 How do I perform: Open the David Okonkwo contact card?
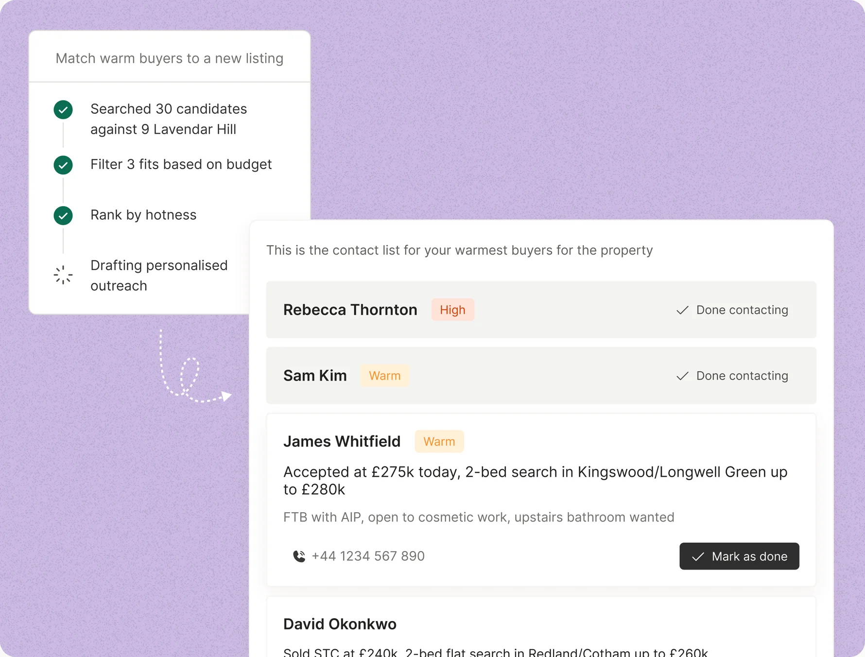[x=541, y=627]
